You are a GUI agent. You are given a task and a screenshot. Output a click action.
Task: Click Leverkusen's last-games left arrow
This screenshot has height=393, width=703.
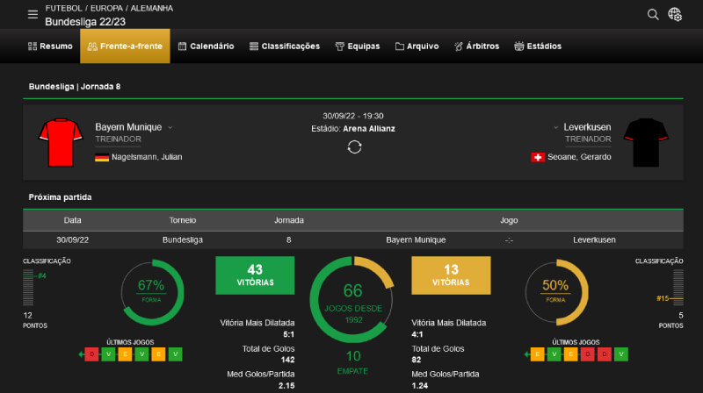click(x=526, y=354)
